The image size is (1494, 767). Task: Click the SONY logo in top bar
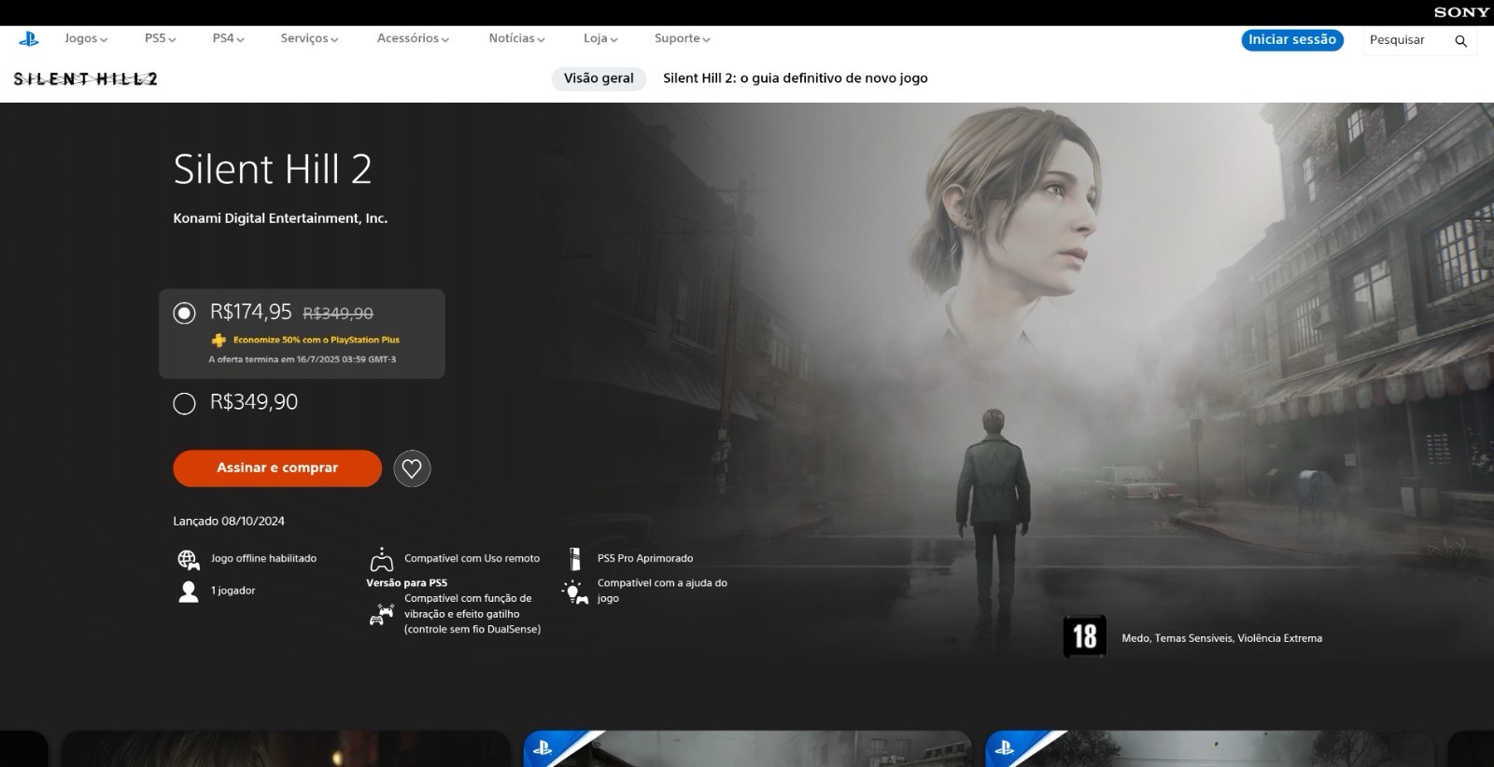(x=1461, y=12)
